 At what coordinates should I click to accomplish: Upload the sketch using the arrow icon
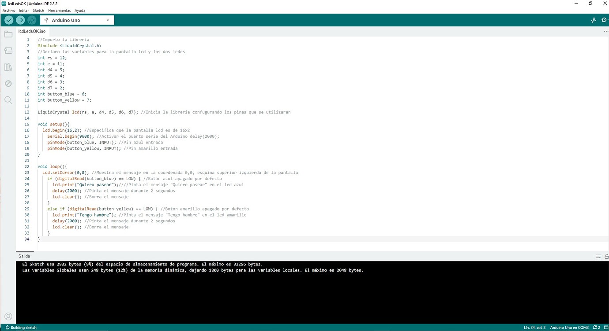pos(20,20)
